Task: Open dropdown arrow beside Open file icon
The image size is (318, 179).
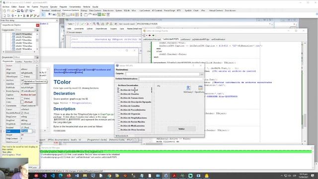Action: click(x=15, y=11)
